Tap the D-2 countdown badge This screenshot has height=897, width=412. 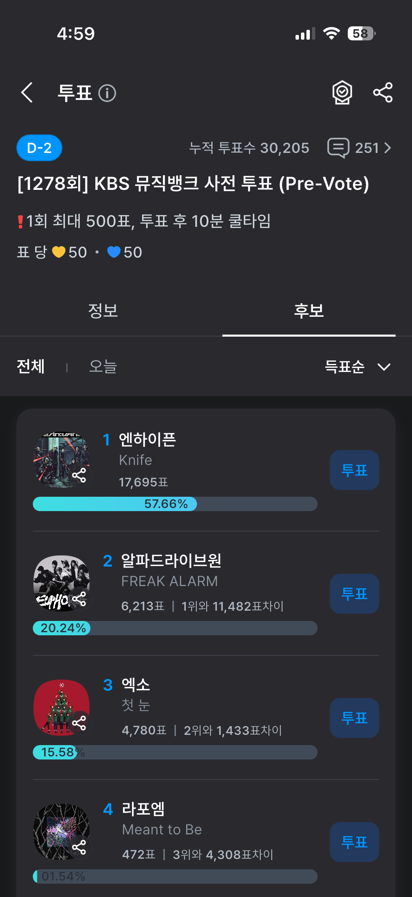[39, 148]
